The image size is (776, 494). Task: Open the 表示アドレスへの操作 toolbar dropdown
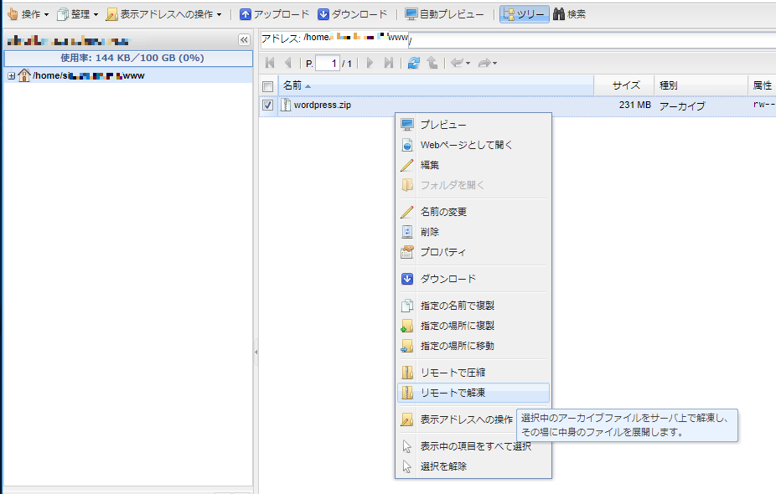pos(163,14)
